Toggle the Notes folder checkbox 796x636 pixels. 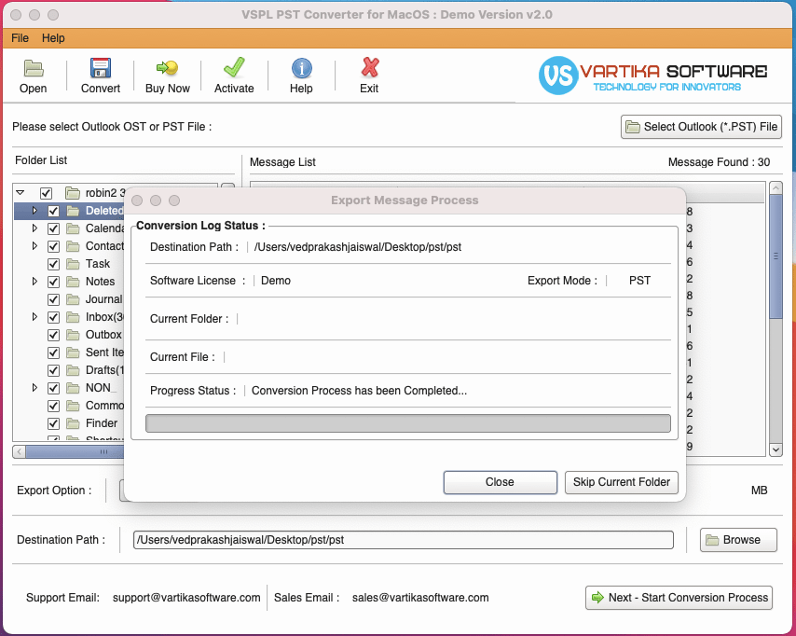53,282
